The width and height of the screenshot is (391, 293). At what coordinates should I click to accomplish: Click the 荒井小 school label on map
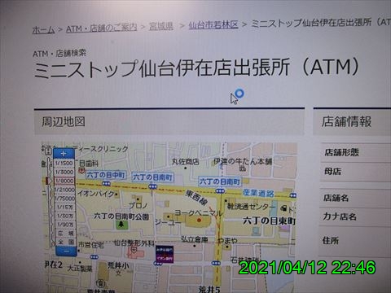pos(118,265)
